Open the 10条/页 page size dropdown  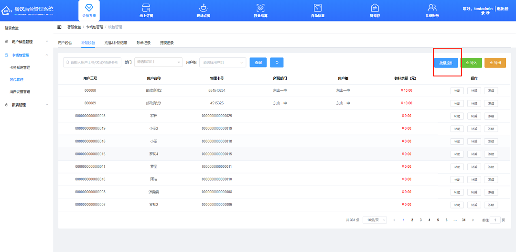point(375,220)
